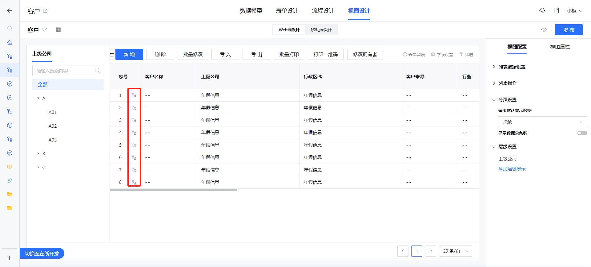Open the document help icon in header
The width and height of the screenshot is (591, 267).
pos(557,11)
